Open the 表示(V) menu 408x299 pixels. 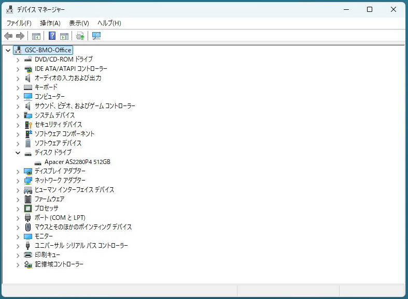(x=79, y=23)
